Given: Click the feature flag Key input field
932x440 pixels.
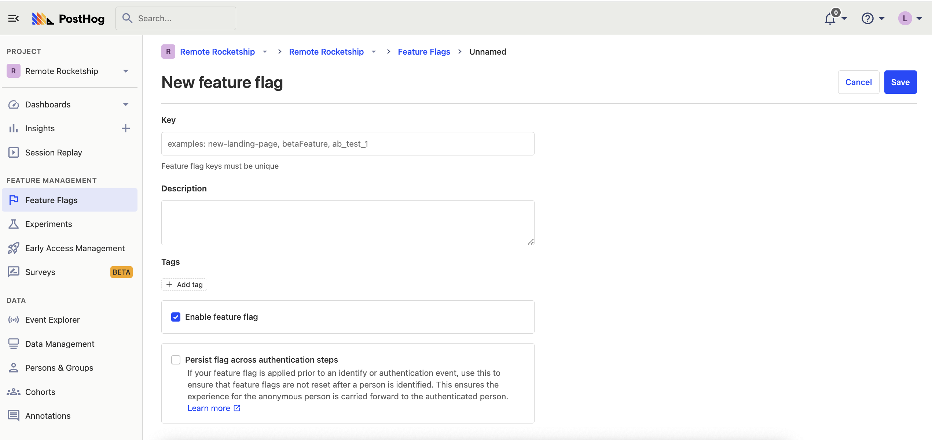Looking at the screenshot, I should tap(348, 144).
